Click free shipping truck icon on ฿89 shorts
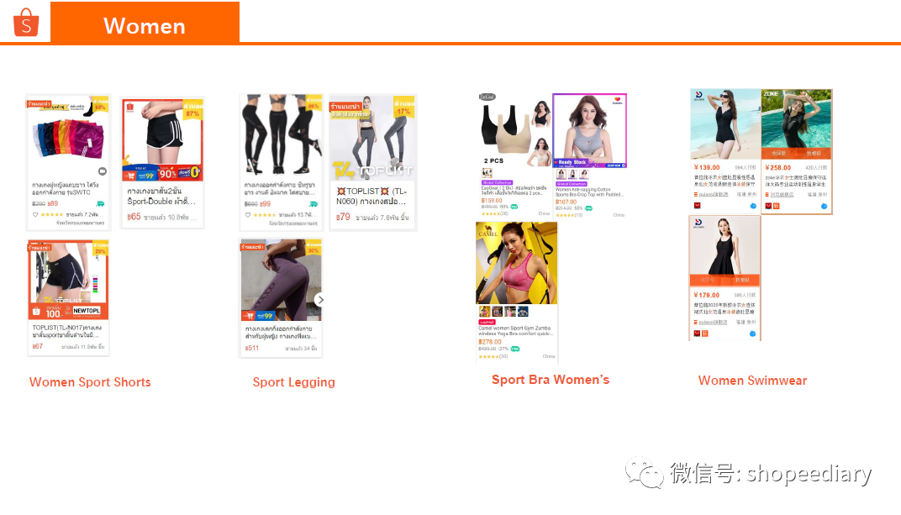This screenshot has width=901, height=515. 100,204
